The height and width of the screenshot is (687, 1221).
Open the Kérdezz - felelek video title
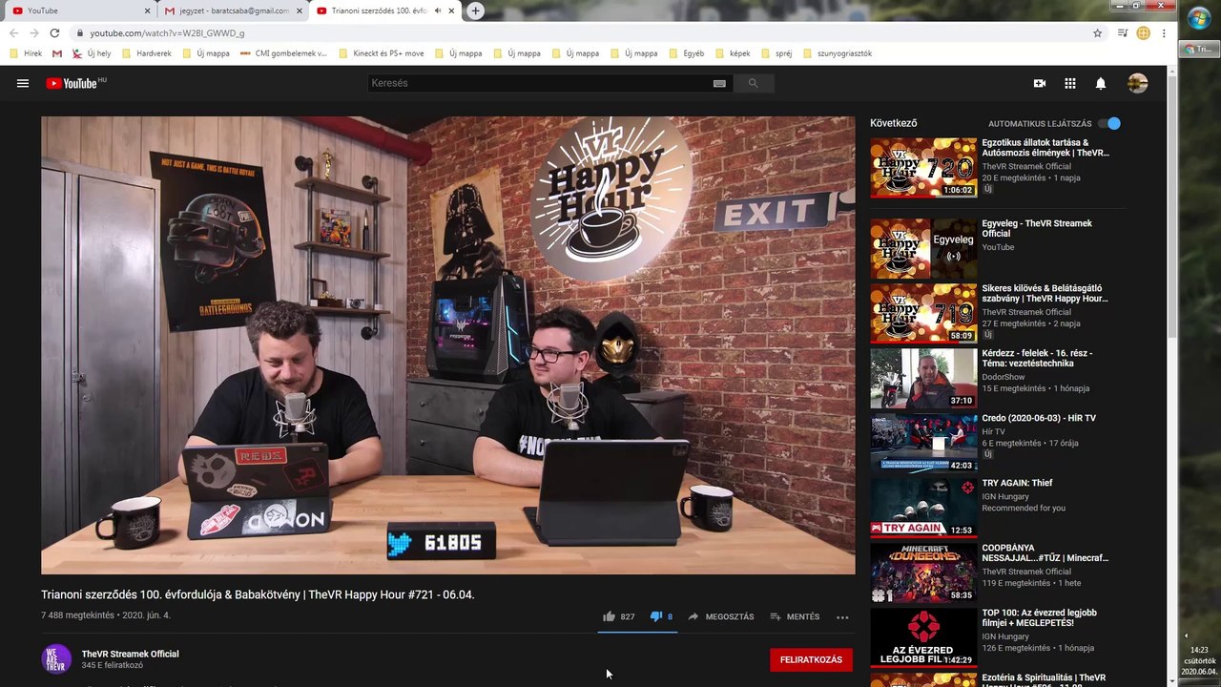[x=1037, y=358]
